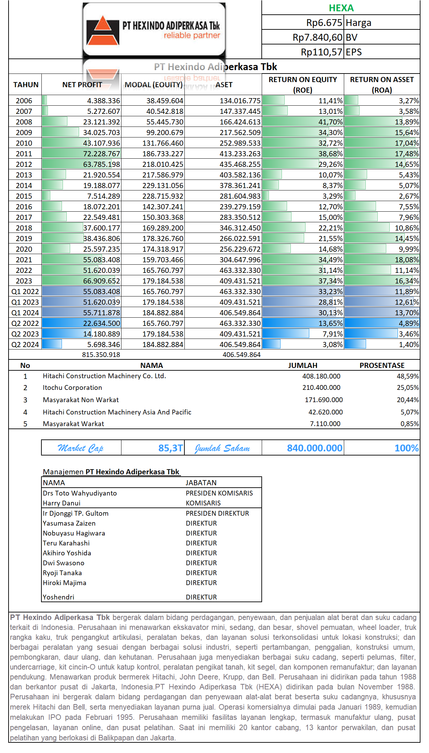429x753 pixels.
Task: Click Q2 2024 ROA value 1,40%
Action: 409,345
